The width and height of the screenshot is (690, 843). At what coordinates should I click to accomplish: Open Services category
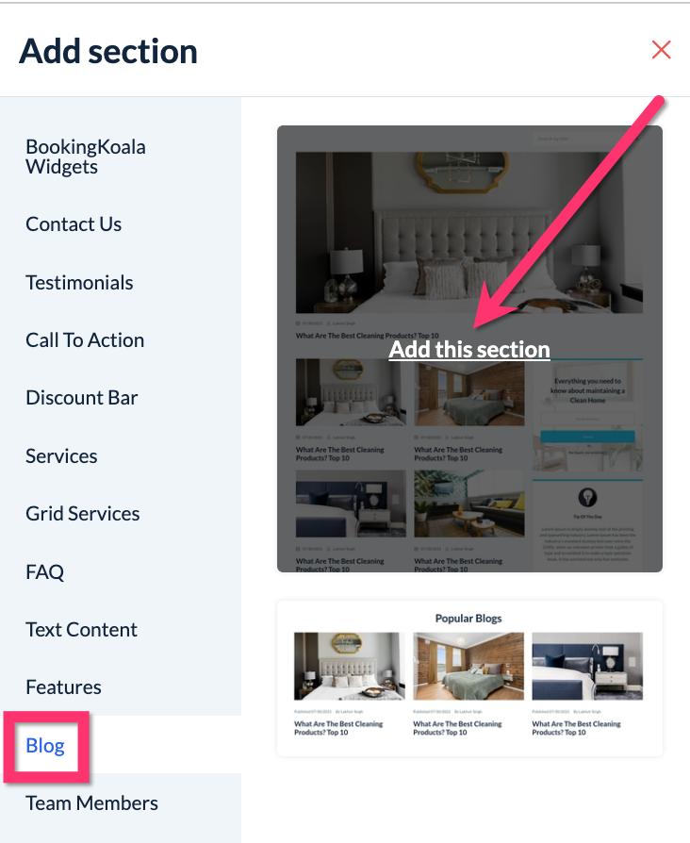(61, 456)
